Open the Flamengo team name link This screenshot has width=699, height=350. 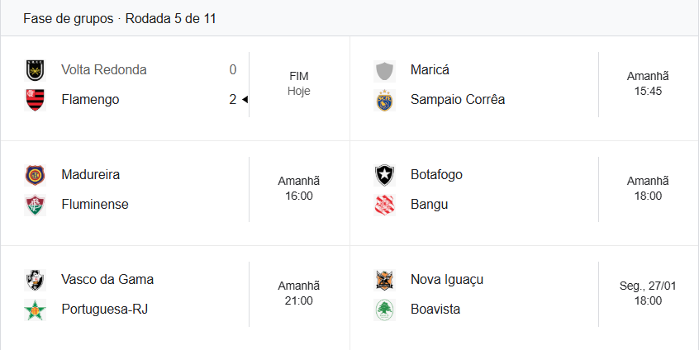[90, 100]
